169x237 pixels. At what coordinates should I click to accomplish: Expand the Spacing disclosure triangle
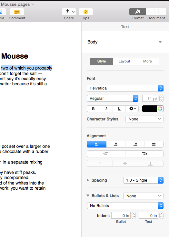(88, 180)
